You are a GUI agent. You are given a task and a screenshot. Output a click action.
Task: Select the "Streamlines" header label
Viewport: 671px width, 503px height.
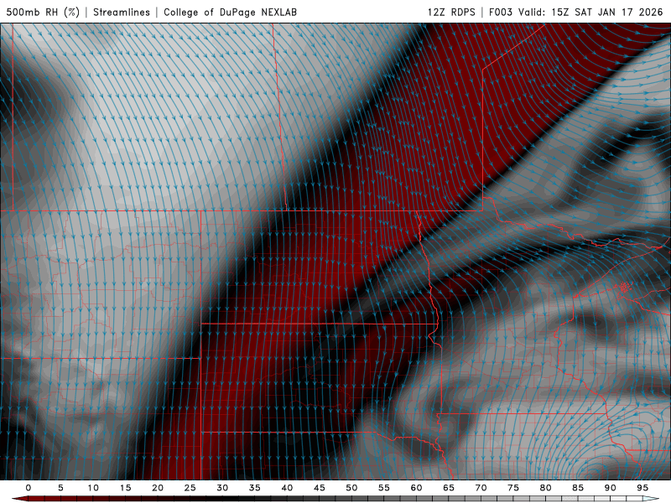(122, 12)
